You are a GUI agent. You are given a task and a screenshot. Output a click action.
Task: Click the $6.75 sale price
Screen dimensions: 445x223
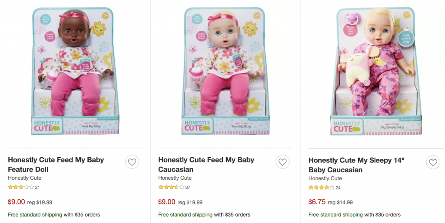click(317, 202)
